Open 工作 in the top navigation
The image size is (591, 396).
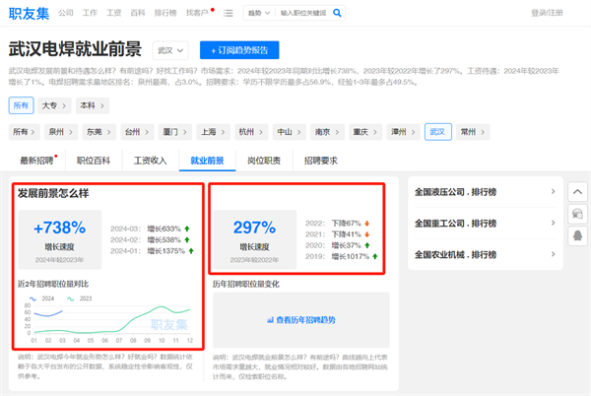[x=90, y=13]
